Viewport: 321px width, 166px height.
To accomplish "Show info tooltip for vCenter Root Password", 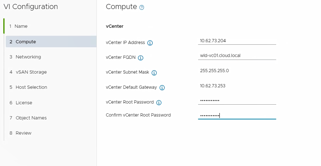I will click(x=159, y=102).
